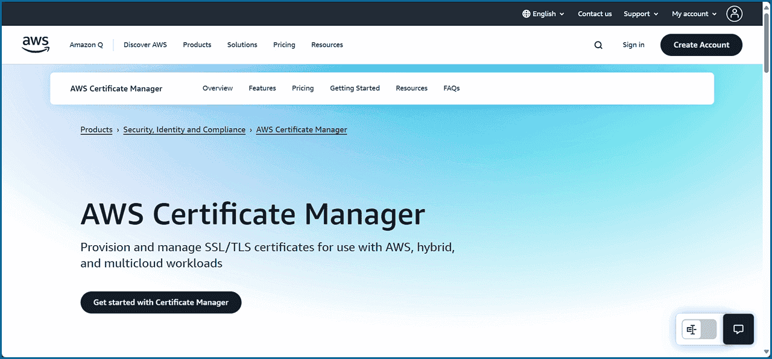
Task: Click the globe language icon
Action: pos(526,14)
